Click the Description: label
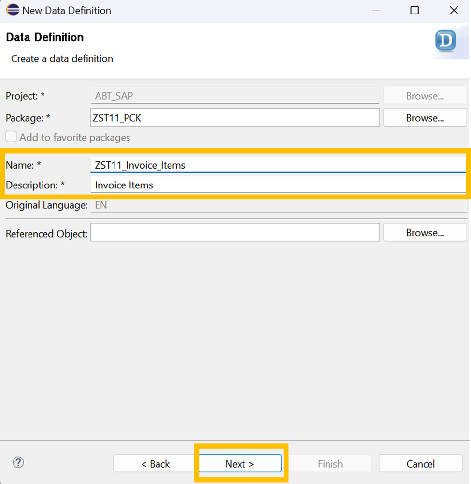This screenshot has width=471, height=484. 35,185
